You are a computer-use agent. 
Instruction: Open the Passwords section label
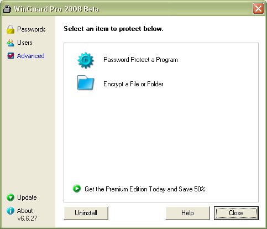[32, 29]
